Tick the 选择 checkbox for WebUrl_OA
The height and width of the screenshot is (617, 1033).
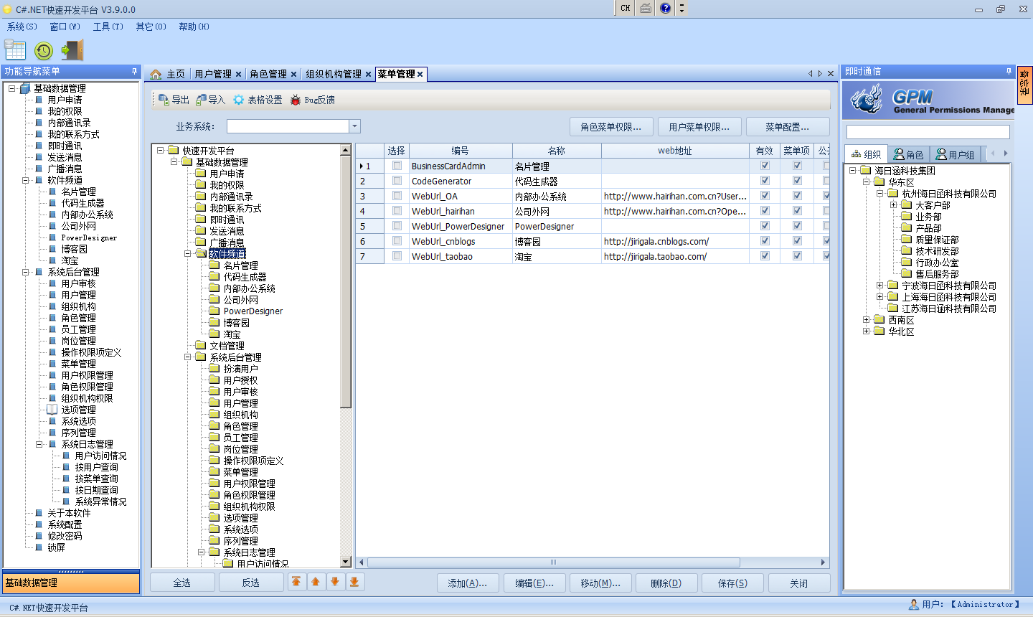(397, 196)
